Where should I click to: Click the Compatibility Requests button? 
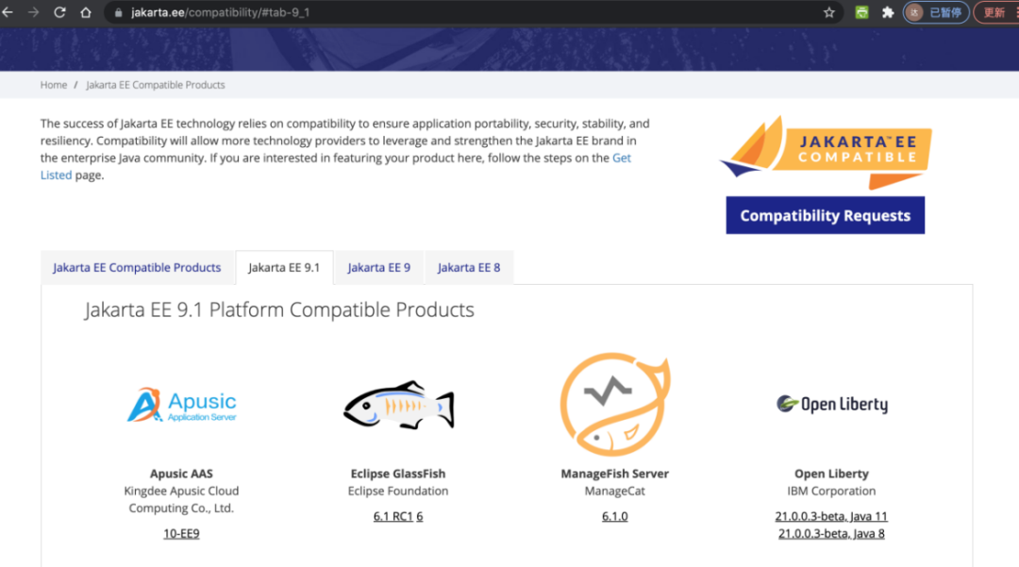tap(825, 215)
